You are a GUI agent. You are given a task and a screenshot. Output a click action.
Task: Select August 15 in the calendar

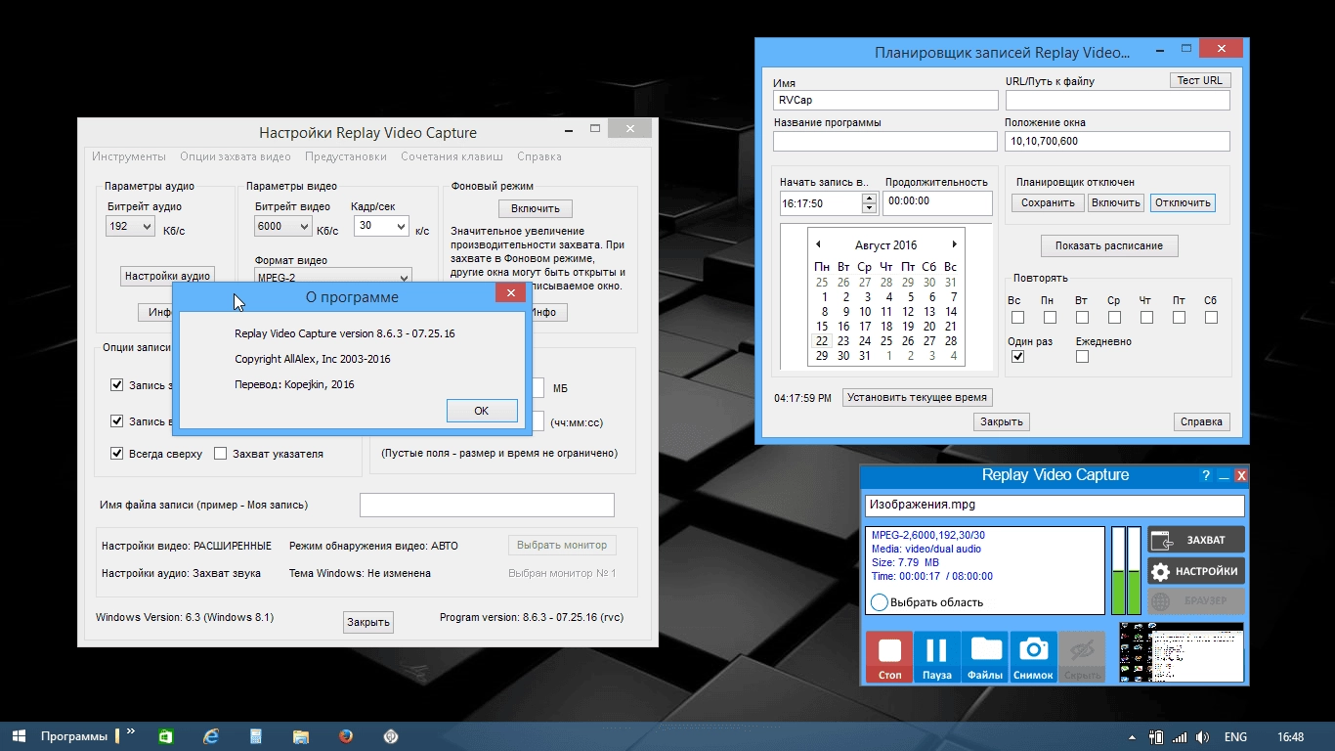pyautogui.click(x=822, y=327)
